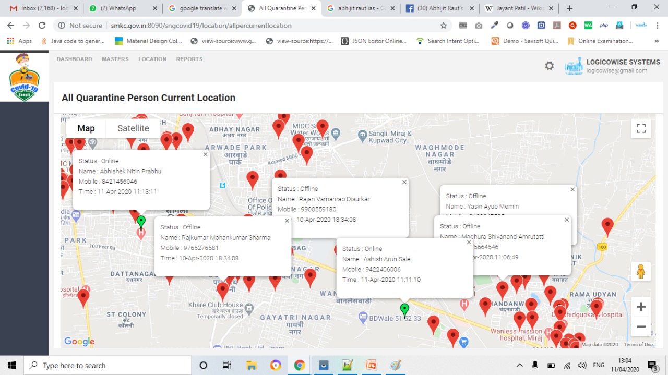
Task: Switch map to Satellite view
Action: pyautogui.click(x=133, y=128)
